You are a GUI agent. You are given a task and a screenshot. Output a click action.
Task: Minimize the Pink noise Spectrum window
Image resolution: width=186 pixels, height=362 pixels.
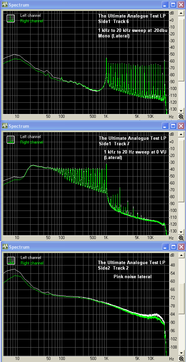tap(165, 247)
